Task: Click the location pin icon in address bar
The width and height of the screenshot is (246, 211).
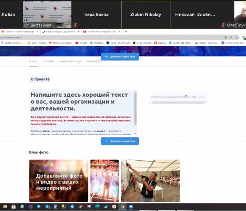Action: [226, 38]
